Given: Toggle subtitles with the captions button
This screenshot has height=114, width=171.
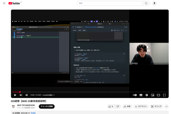Looking at the screenshot, I should tap(141, 95).
